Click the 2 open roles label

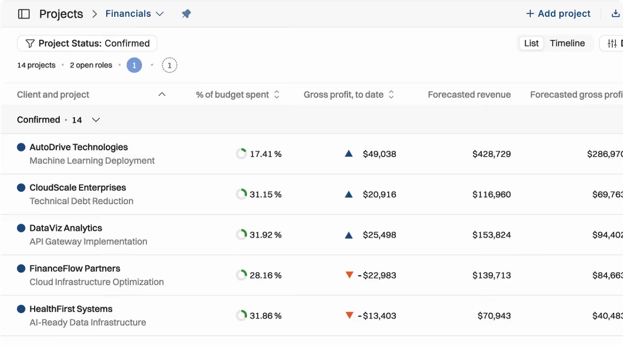[91, 65]
